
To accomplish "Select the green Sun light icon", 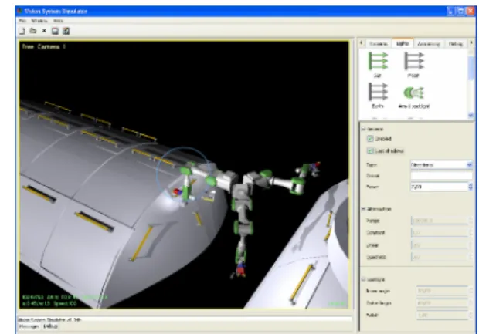I will point(378,61).
